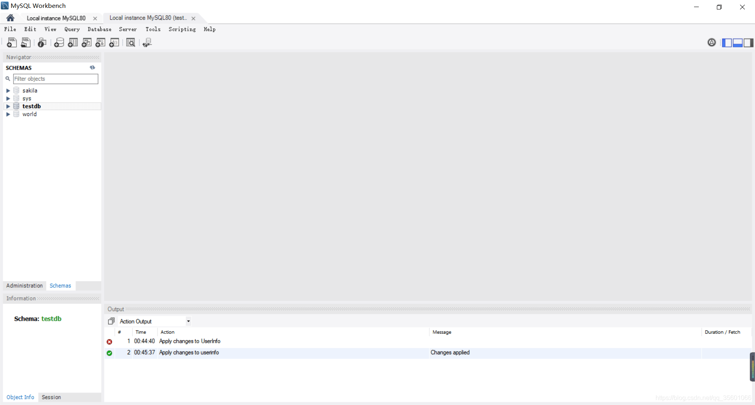Expand the testdb schema
The width and height of the screenshot is (755, 405).
point(8,106)
